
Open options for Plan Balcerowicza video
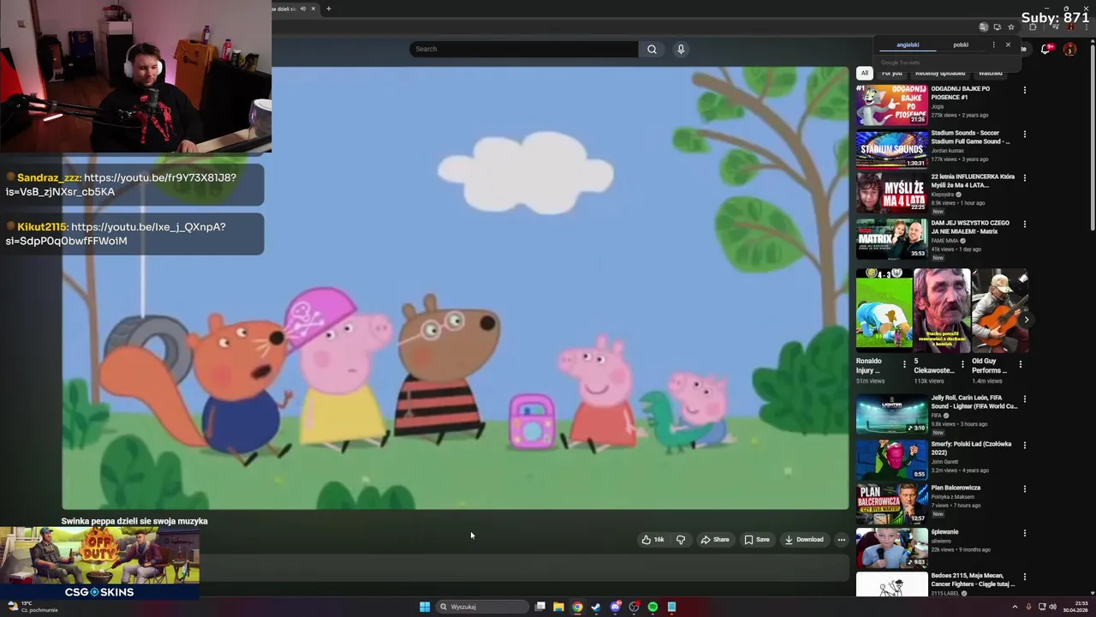tap(1024, 489)
